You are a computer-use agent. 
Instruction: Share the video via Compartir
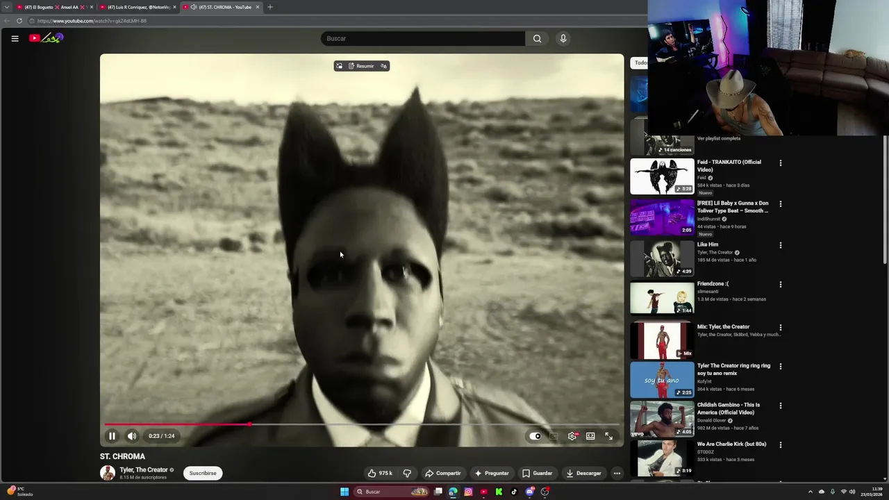pos(442,473)
